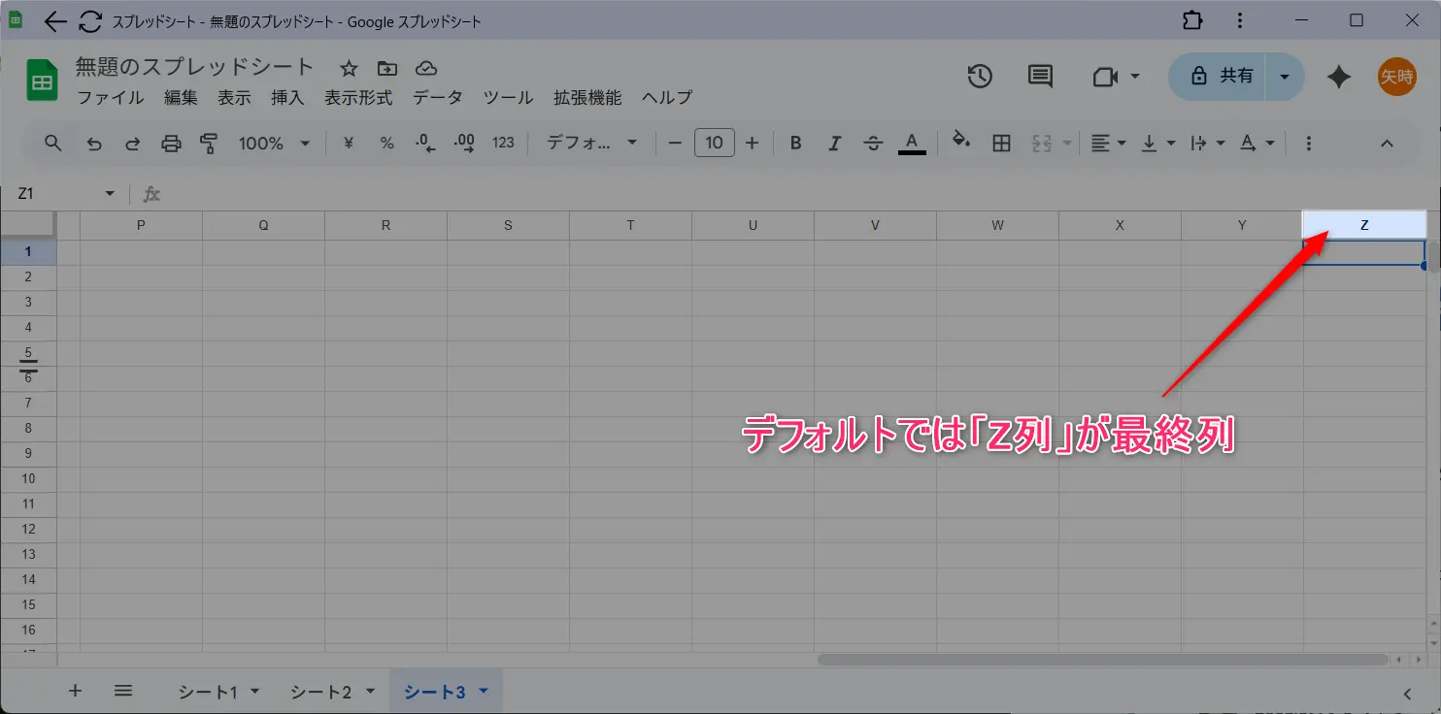Toggle bold formatting
1441x714 pixels.
pos(795,144)
